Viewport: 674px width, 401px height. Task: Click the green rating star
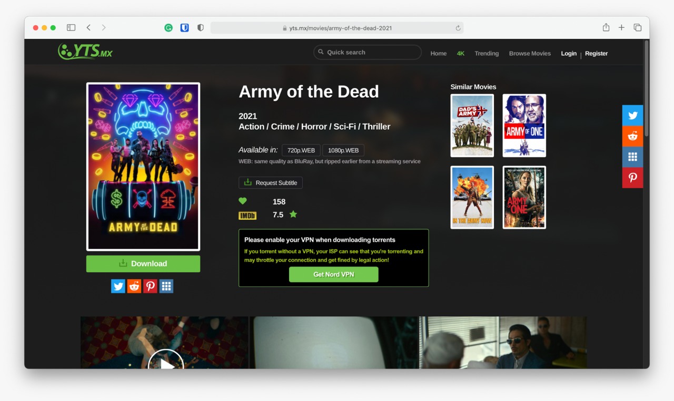[293, 214]
